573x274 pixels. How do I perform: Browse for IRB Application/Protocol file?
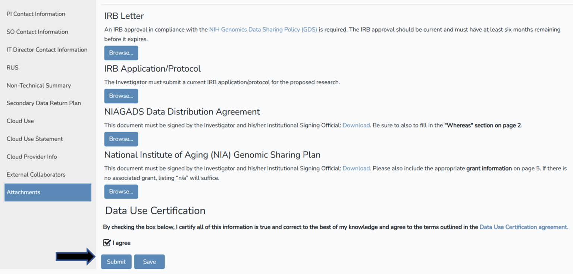tap(121, 96)
